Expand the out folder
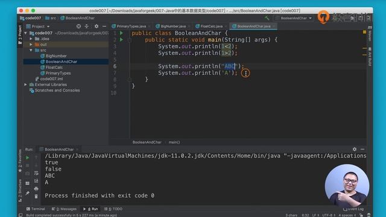This screenshot has height=217, width=386. [x=31, y=45]
